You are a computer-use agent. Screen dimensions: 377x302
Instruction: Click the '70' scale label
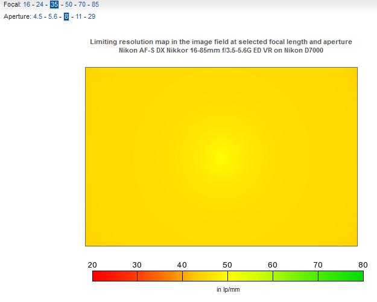tap(318, 265)
